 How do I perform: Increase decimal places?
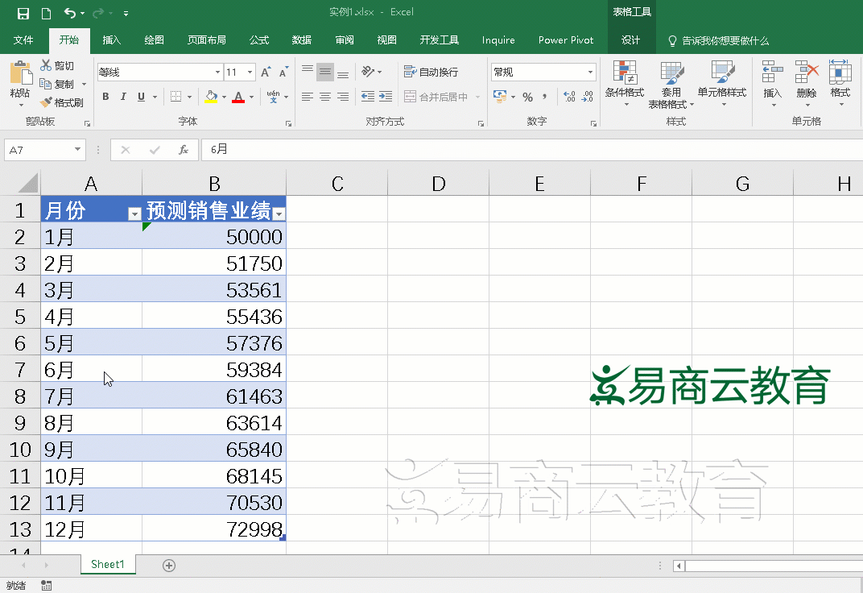(x=570, y=97)
